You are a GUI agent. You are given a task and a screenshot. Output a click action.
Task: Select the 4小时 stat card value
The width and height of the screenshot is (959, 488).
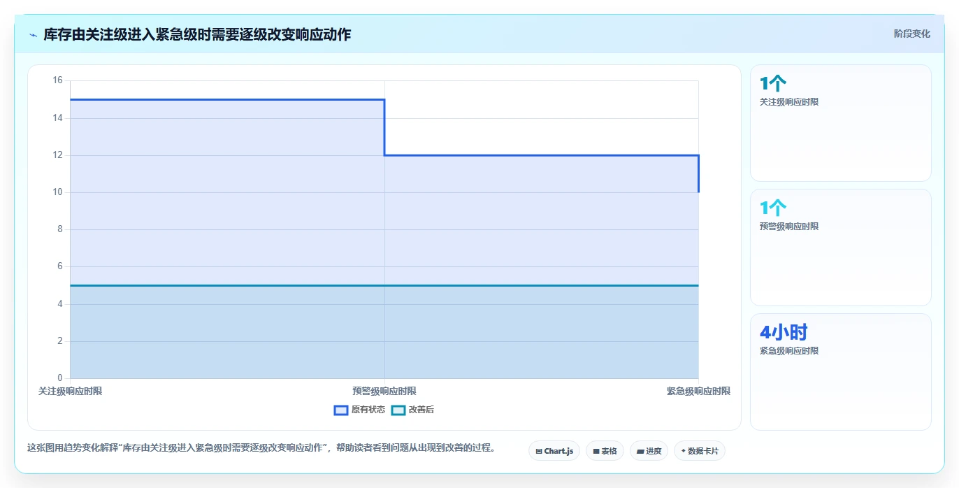click(x=784, y=332)
